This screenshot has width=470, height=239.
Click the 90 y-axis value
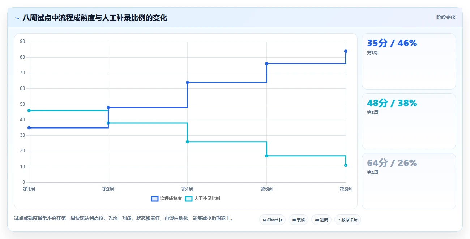(x=22, y=42)
